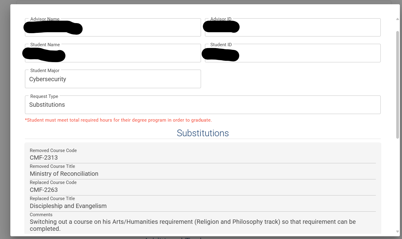
Task: Click the Comments text about Arts/Humanities
Action: click(x=193, y=225)
